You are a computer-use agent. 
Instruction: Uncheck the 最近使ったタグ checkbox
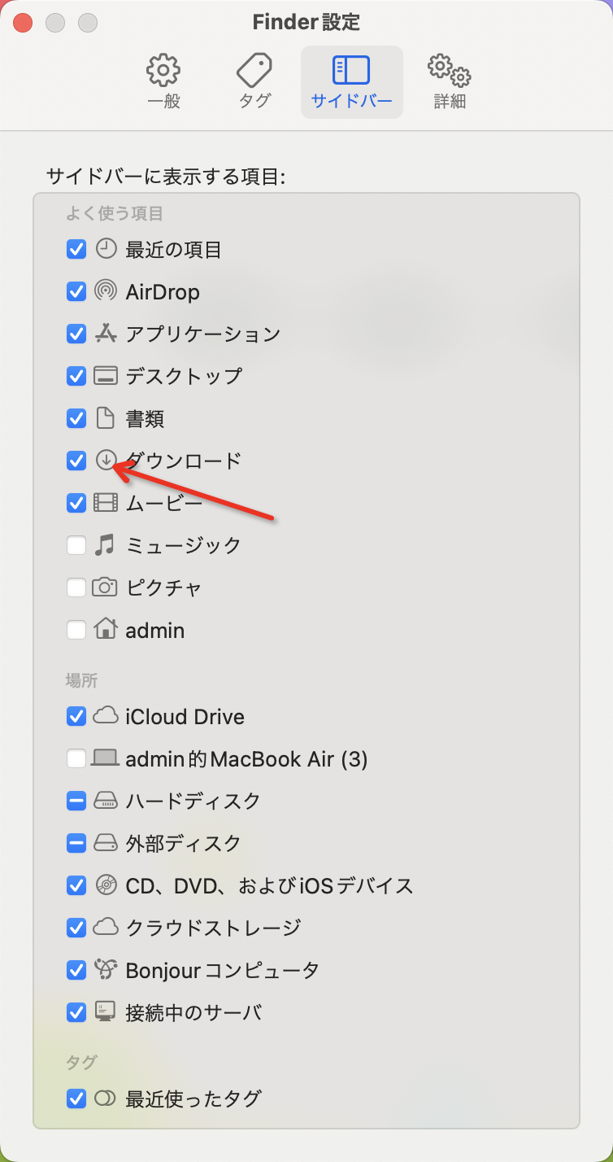76,1099
